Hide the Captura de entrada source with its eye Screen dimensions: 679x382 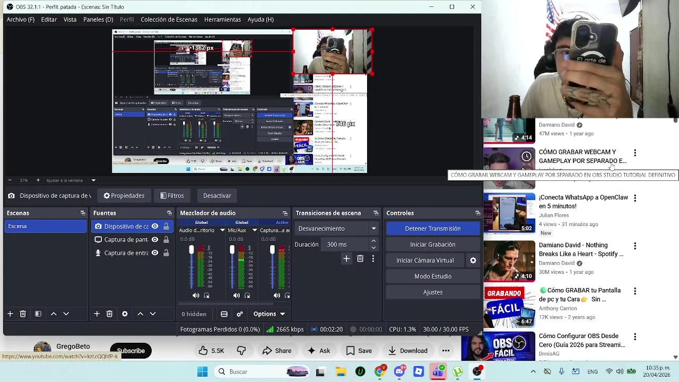coord(155,253)
